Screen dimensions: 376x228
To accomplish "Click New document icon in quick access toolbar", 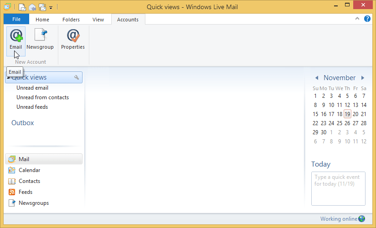I will (22, 7).
